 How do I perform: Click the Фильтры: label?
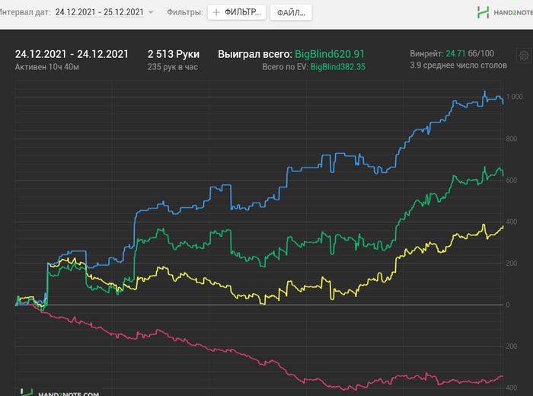[x=185, y=12]
